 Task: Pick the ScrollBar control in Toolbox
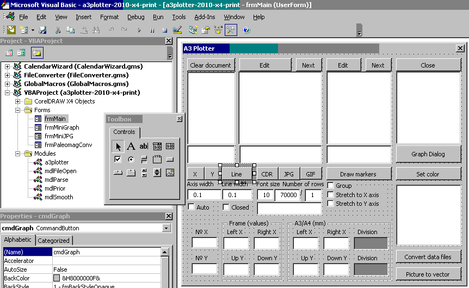[144, 173]
